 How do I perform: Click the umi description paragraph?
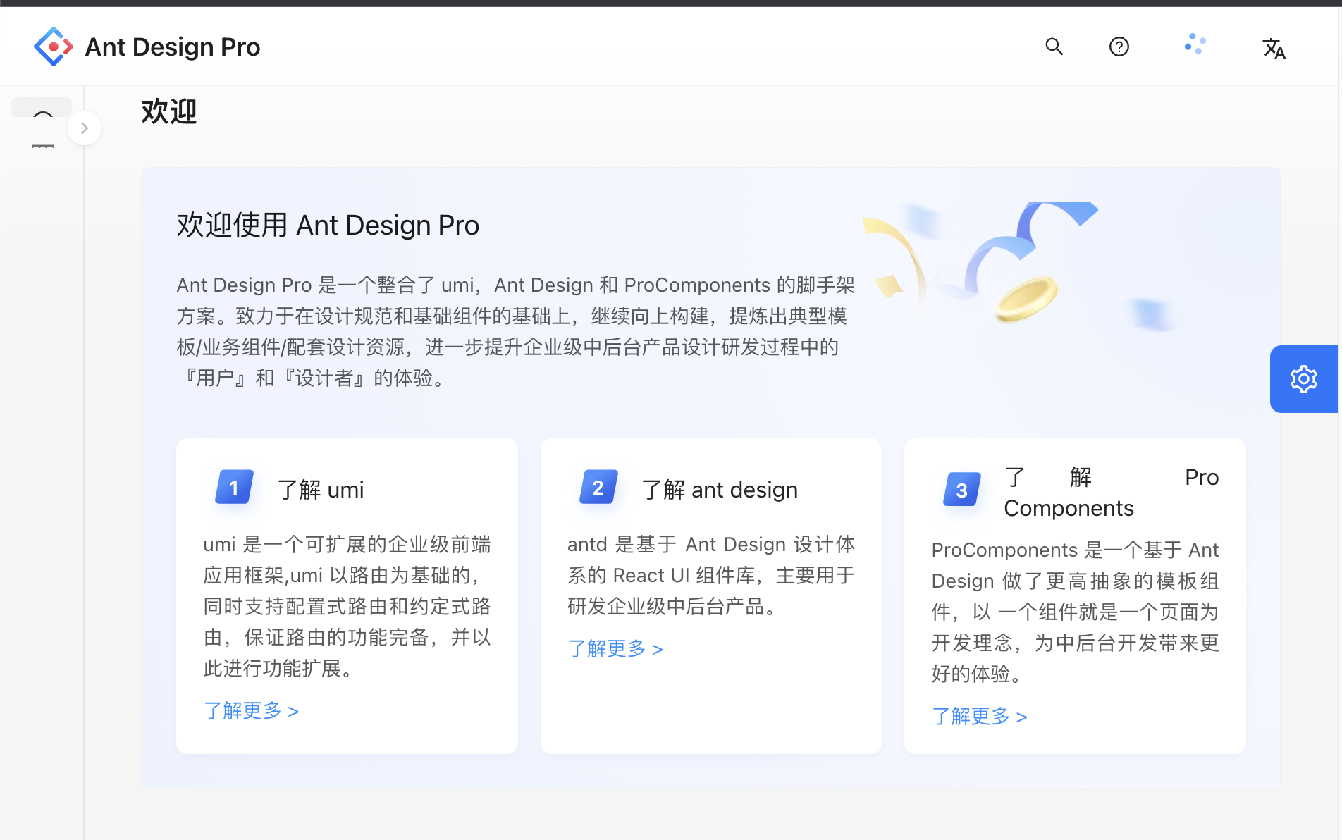click(347, 606)
